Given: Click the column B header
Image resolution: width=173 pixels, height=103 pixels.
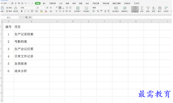Looking at the screenshot, I should coord(32,21).
